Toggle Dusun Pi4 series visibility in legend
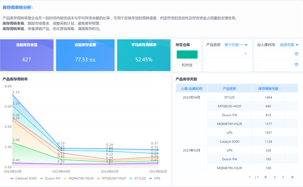The image size is (303, 187). point(50,178)
